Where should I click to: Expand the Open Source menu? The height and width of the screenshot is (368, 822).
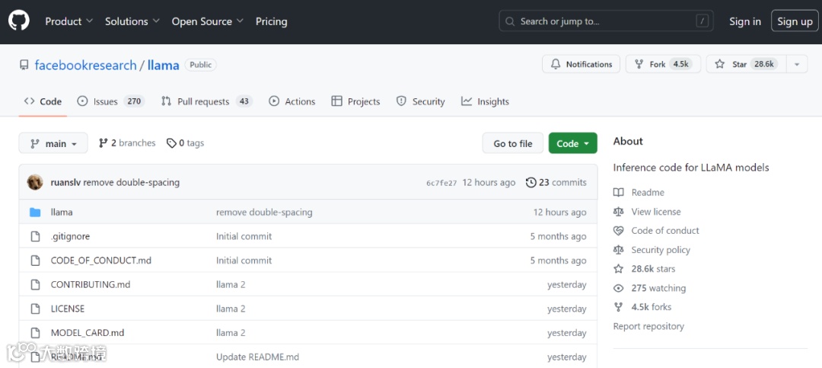(x=208, y=21)
